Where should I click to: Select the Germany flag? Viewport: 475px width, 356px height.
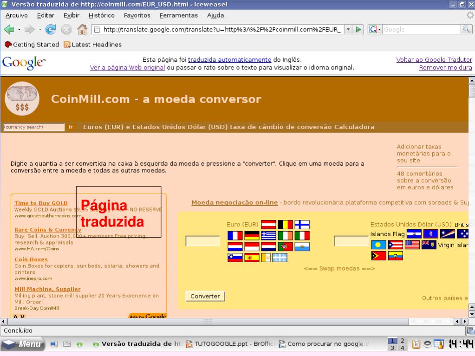[252, 235]
